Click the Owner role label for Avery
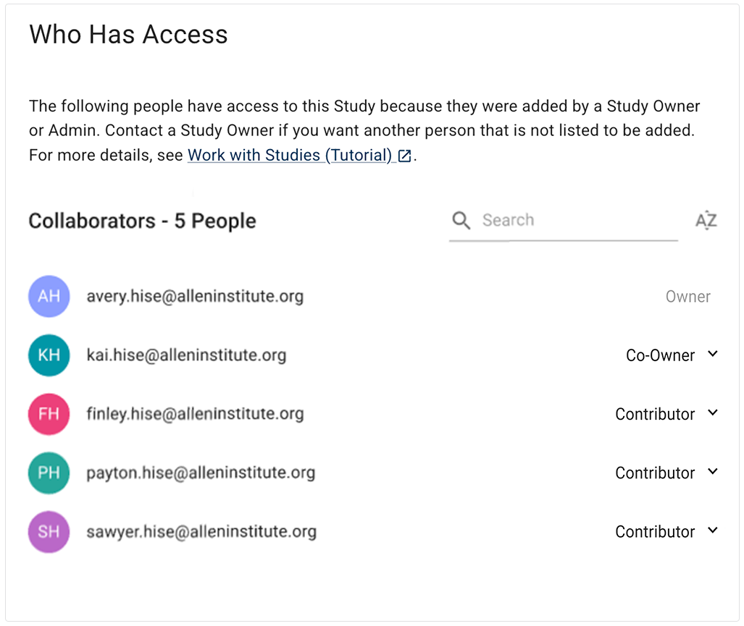Image resolution: width=744 pixels, height=626 pixels. pos(687,297)
